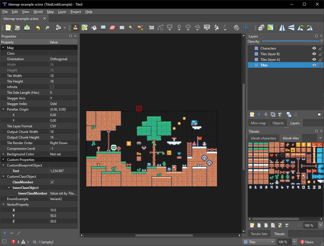Click the Rotate Right icon
The width and height of the screenshot is (324, 246).
click(x=309, y=27)
